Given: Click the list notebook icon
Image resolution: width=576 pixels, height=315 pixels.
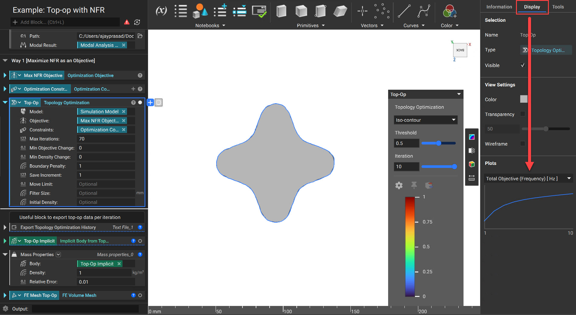Looking at the screenshot, I should 181,11.
